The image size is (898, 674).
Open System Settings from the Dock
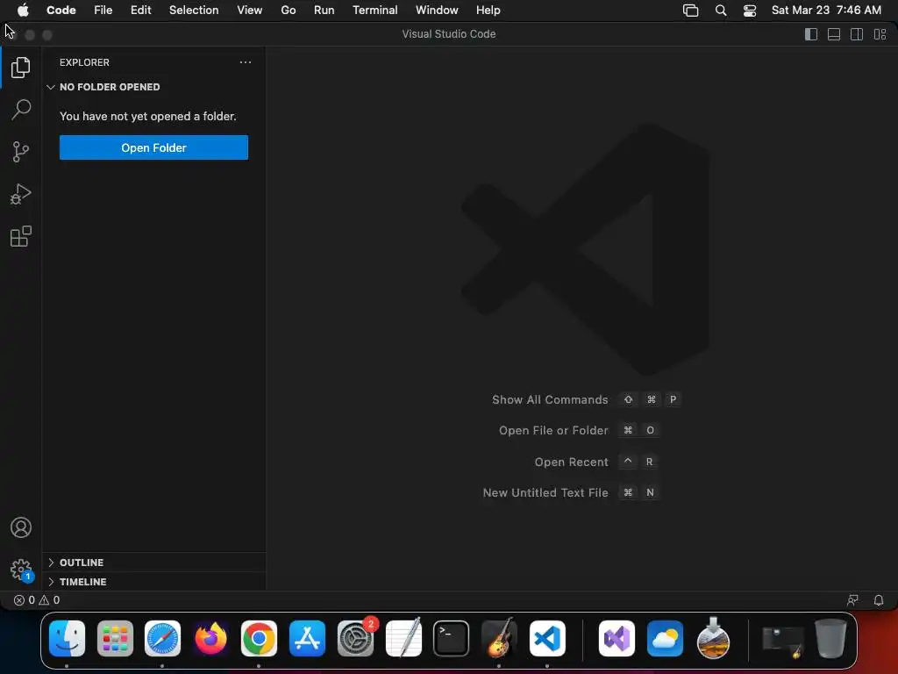[355, 639]
